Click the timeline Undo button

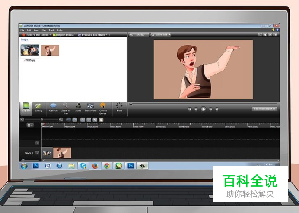click(68, 120)
